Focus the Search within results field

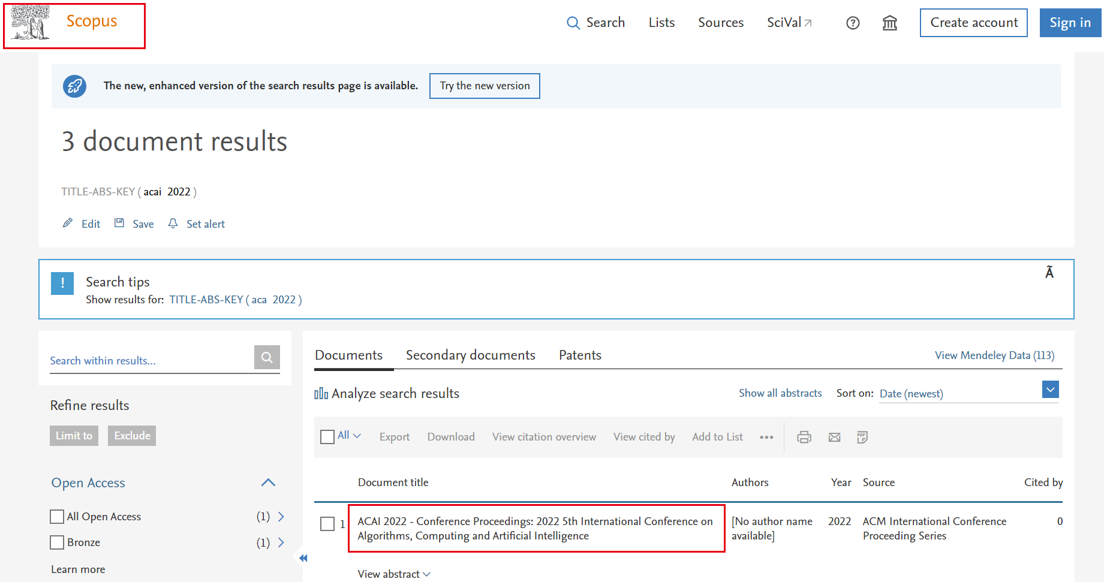tap(152, 360)
